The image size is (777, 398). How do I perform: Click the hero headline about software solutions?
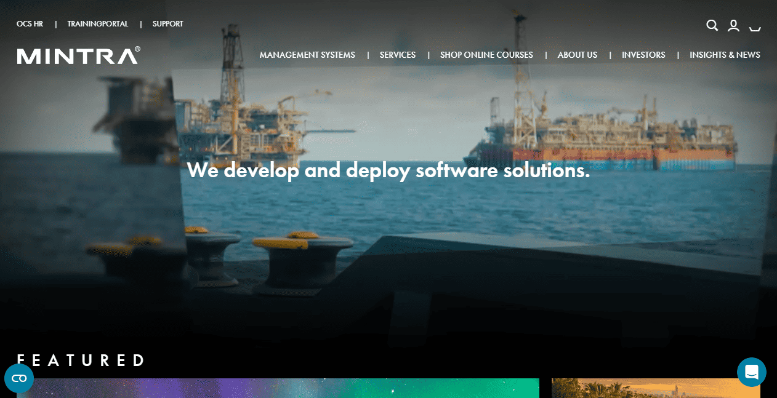[x=388, y=170]
